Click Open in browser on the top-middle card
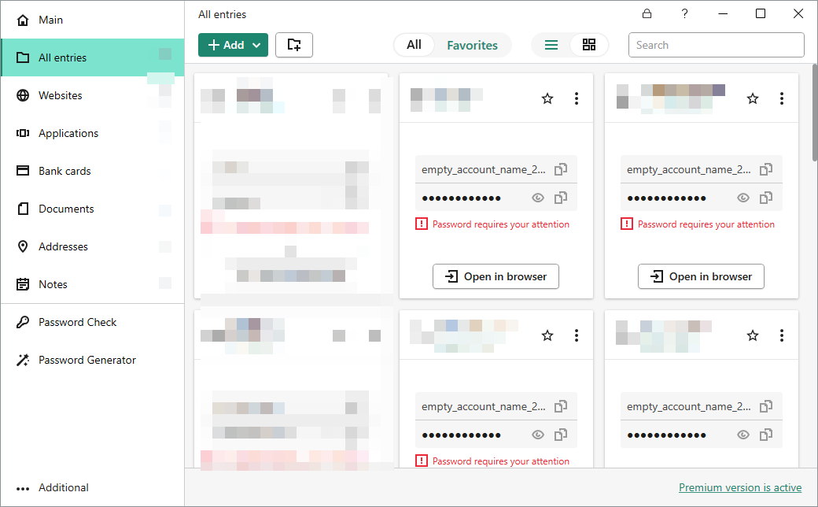The height and width of the screenshot is (507, 818). (496, 276)
